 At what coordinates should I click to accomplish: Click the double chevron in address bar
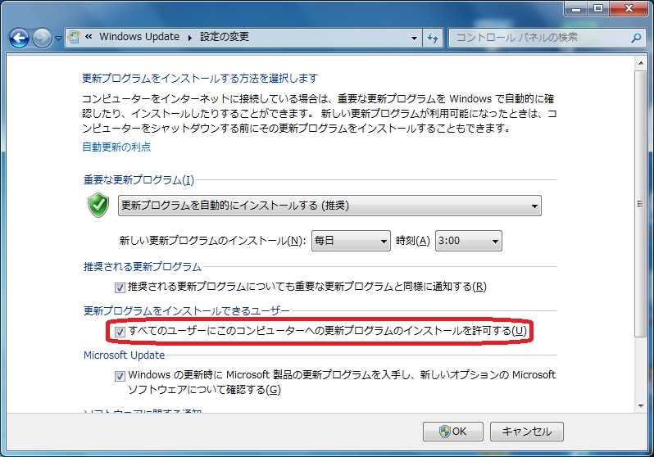coord(89,37)
